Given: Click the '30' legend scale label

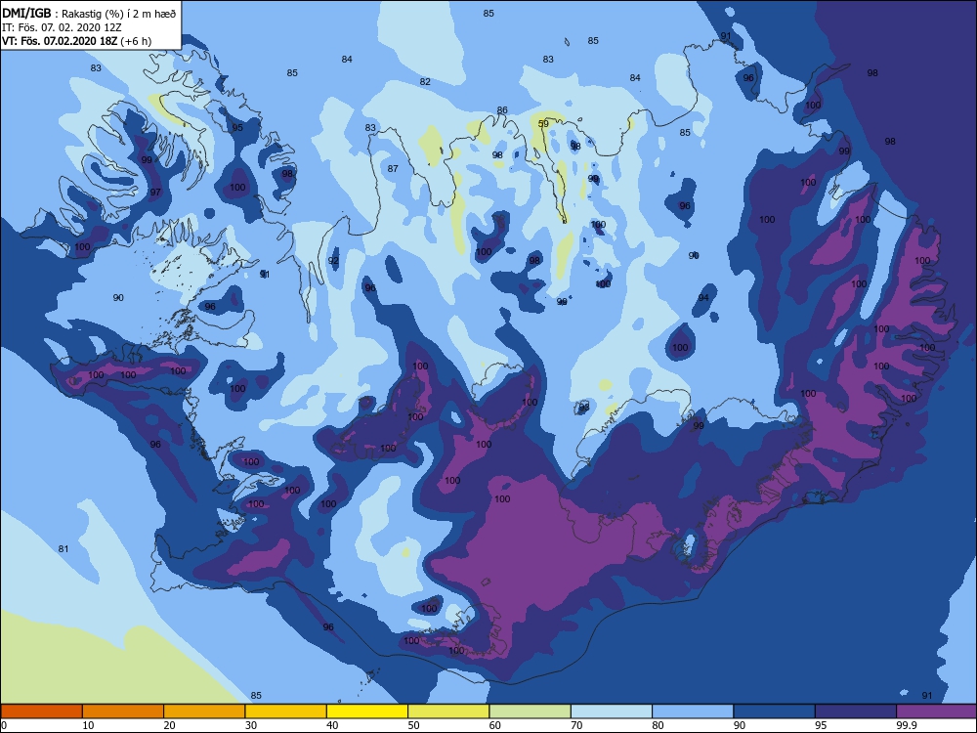Looking at the screenshot, I should click(x=251, y=725).
